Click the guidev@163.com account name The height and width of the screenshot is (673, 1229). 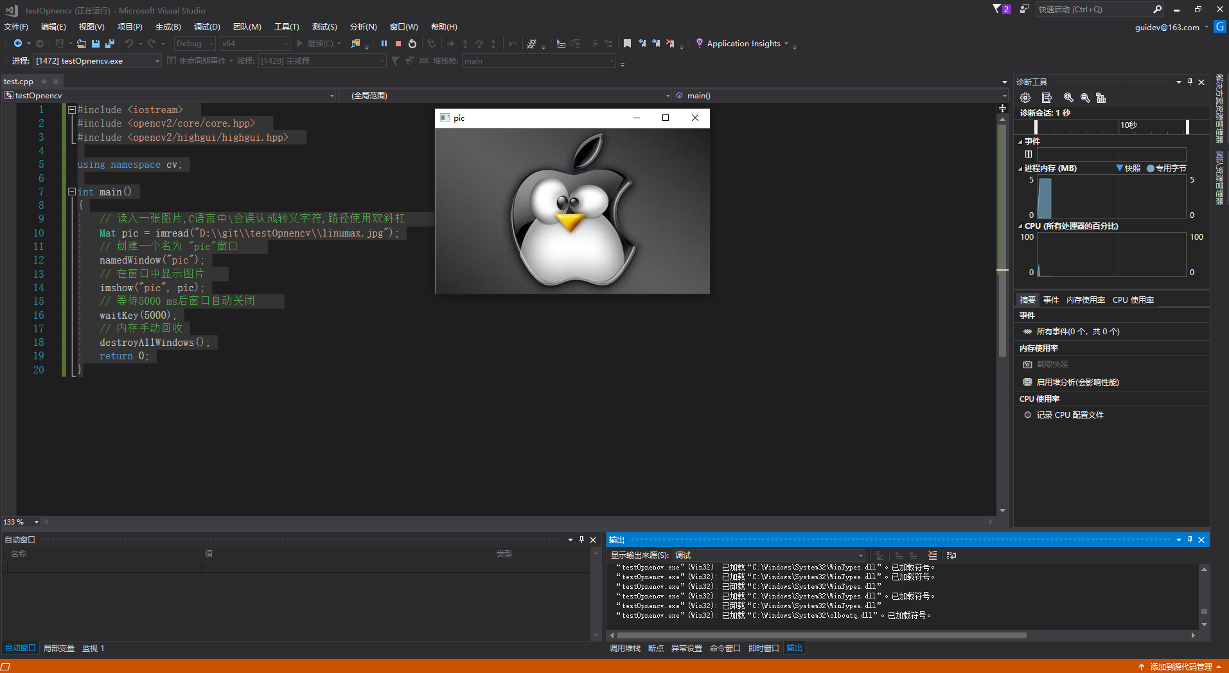(x=1167, y=27)
